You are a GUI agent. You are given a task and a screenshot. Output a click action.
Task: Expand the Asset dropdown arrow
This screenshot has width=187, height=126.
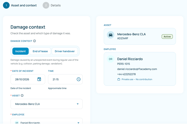click(78, 104)
